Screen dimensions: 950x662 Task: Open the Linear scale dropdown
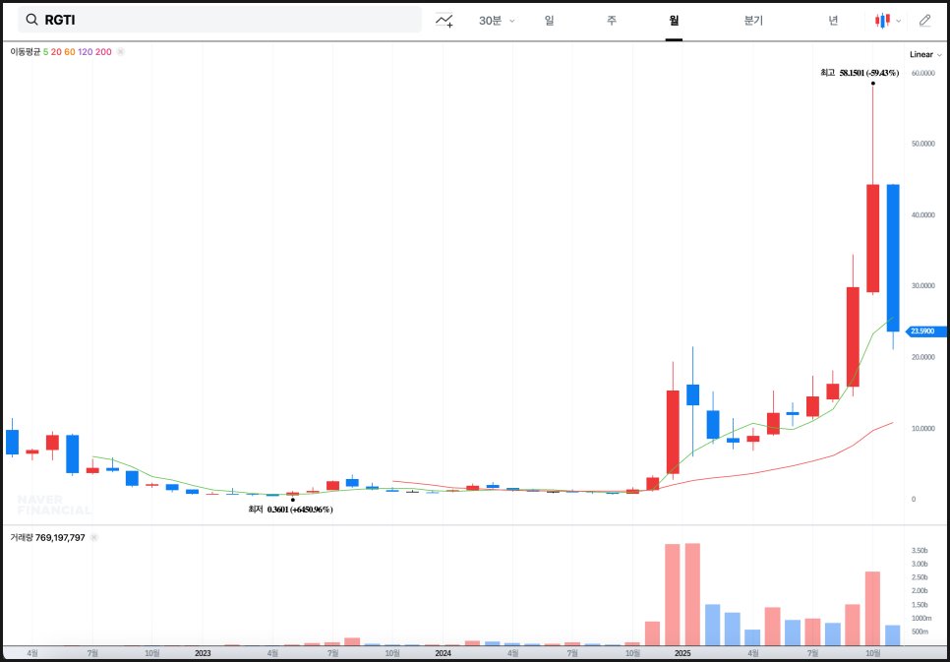tap(924, 54)
